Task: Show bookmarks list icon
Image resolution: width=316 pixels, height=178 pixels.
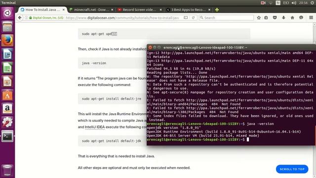Action: (266, 18)
